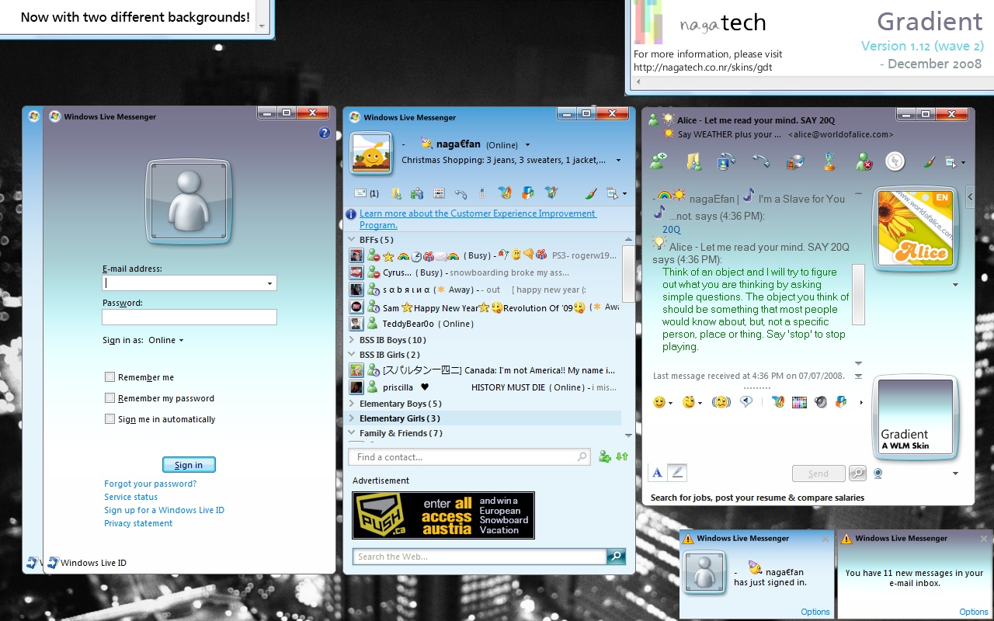Click the blue information icon by Customer Experience link

coord(351,213)
